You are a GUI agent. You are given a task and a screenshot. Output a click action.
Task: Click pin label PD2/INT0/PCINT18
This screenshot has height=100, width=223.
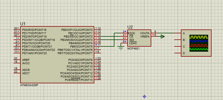34,37
